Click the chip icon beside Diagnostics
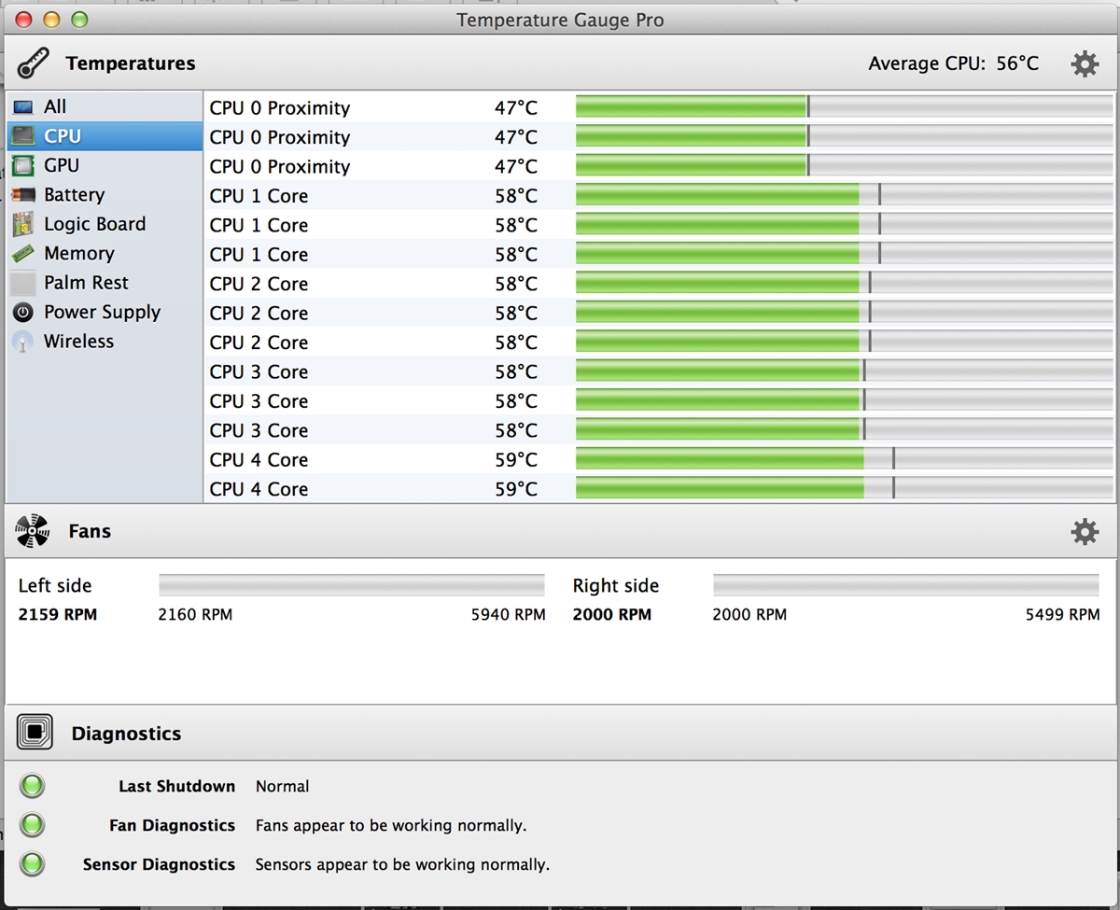 pos(35,734)
